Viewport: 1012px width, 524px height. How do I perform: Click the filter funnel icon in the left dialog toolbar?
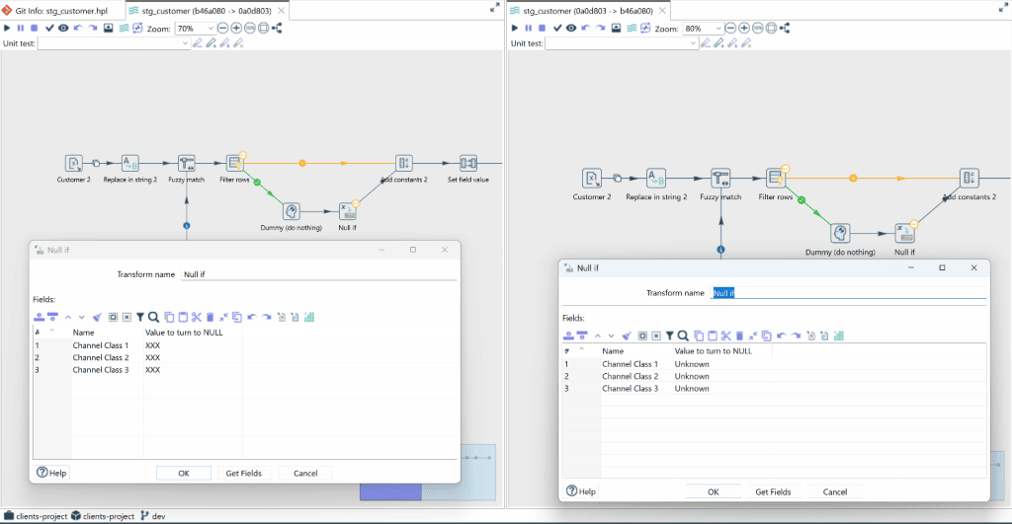(140, 317)
